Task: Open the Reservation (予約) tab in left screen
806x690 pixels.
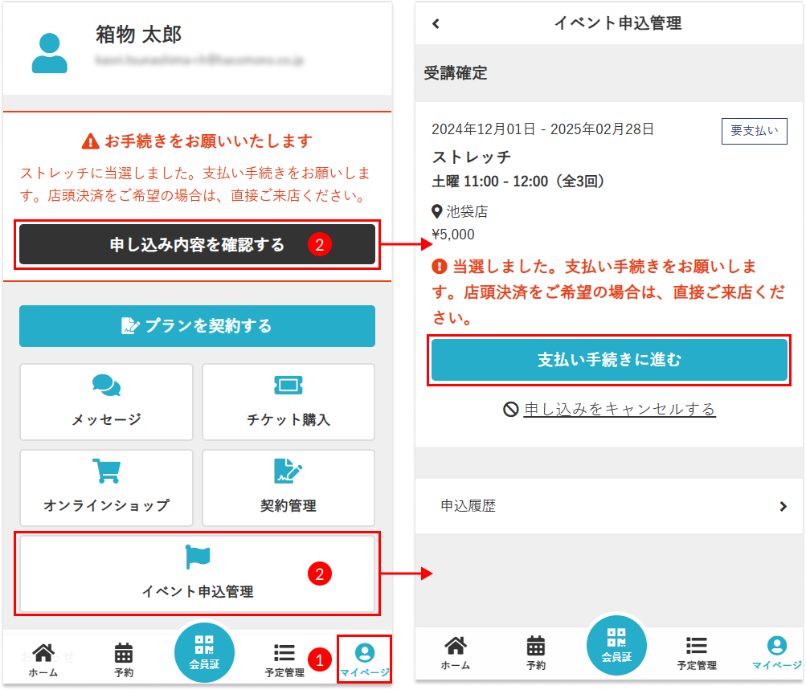Action: [x=124, y=659]
